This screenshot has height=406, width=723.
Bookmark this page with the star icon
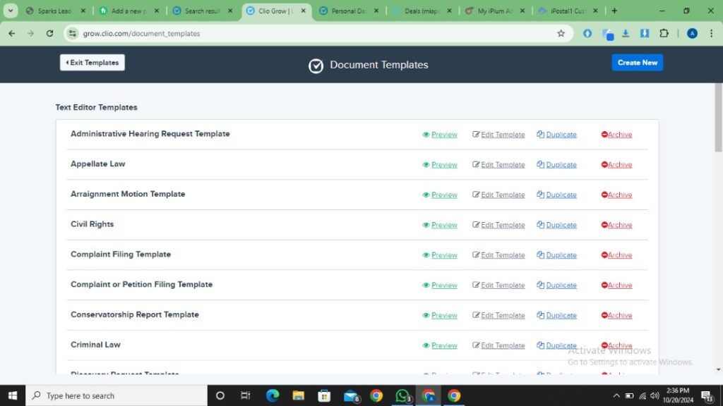tap(561, 33)
